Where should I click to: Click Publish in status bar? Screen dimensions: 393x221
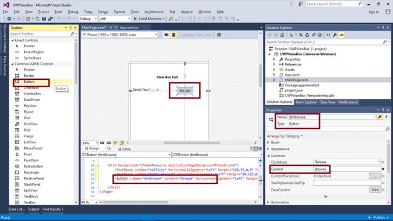pos(378,217)
